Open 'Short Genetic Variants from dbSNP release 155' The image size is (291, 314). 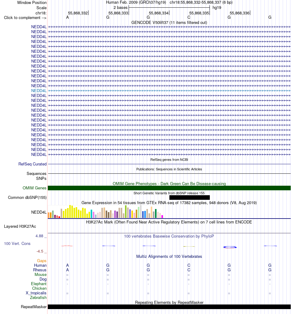[x=169, y=193]
